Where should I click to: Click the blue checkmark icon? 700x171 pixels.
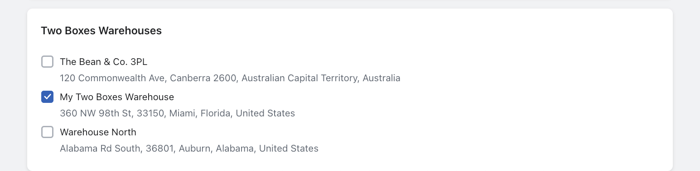pyautogui.click(x=48, y=97)
